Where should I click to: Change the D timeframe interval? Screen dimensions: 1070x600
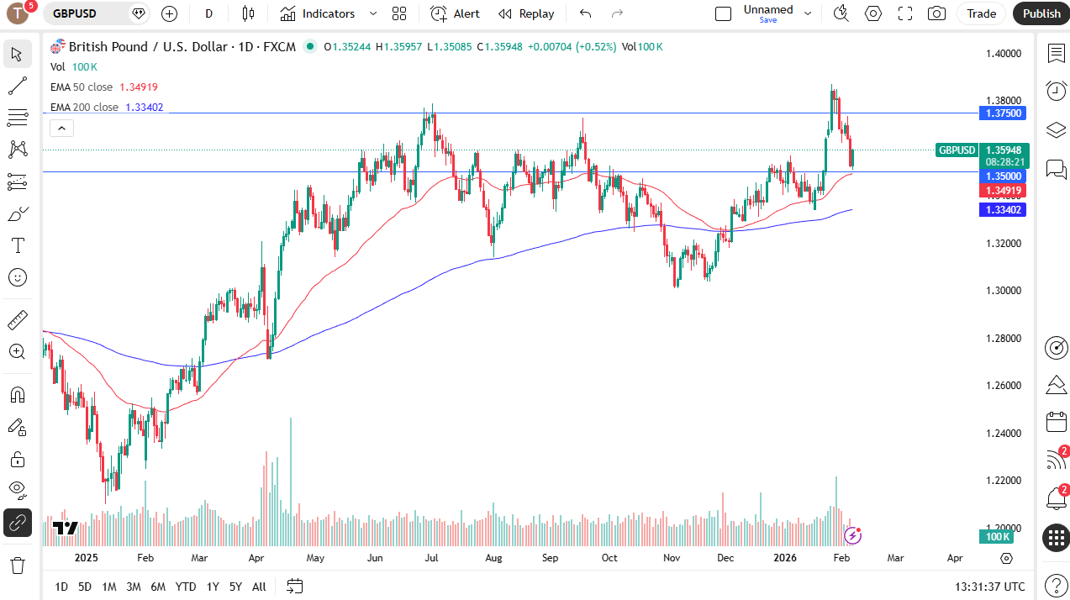pos(209,13)
